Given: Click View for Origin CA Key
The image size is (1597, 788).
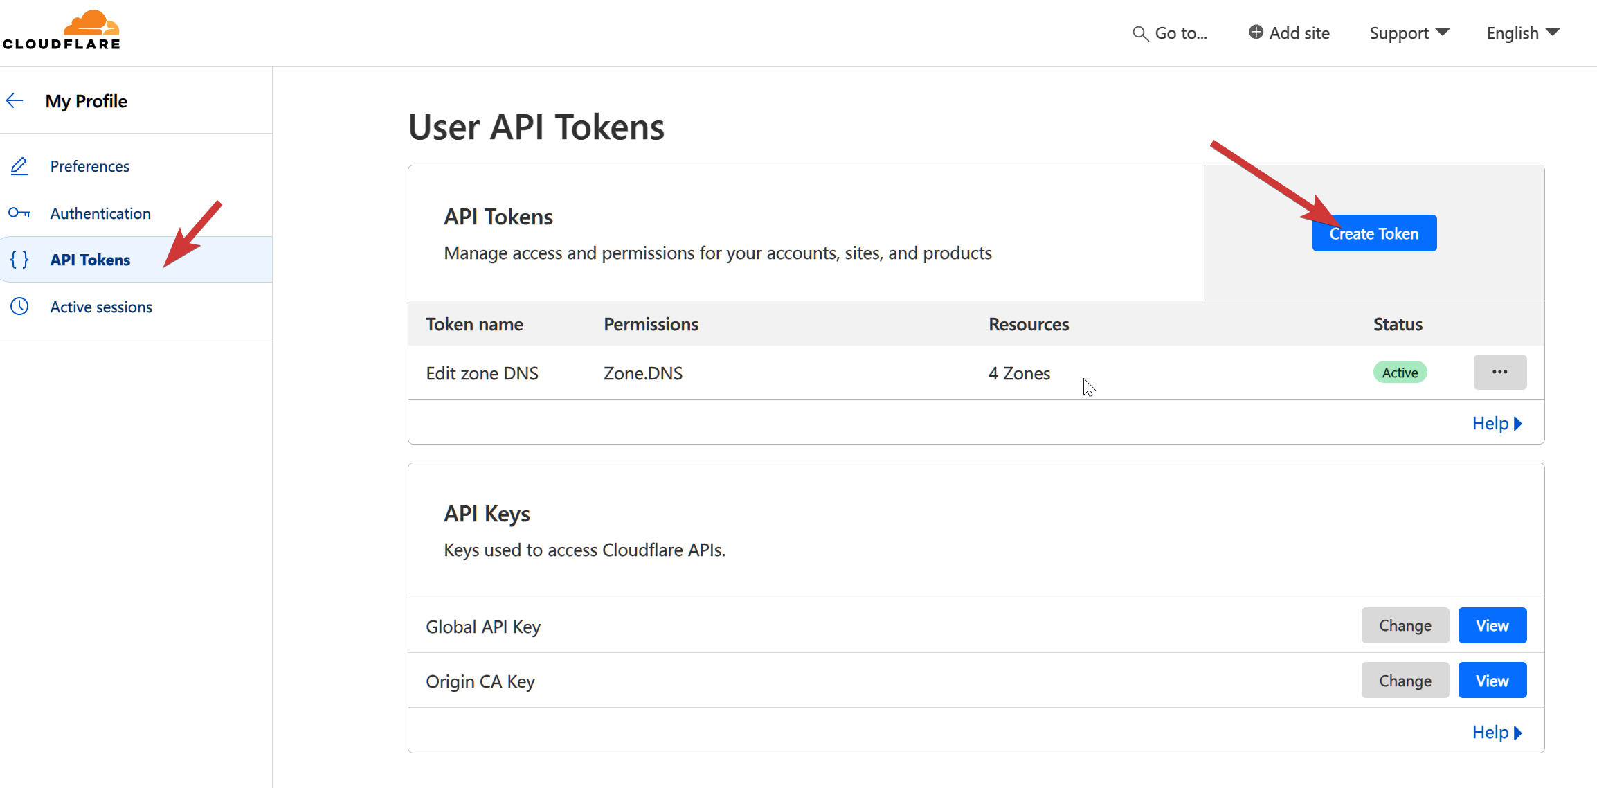Looking at the screenshot, I should (1492, 680).
